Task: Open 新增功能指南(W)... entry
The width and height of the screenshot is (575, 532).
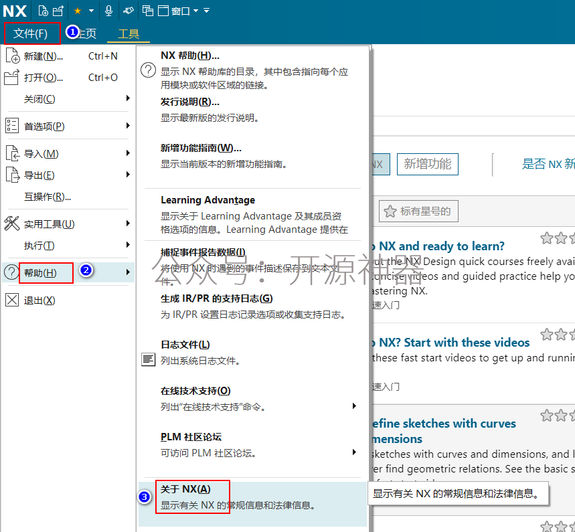Action: click(x=253, y=156)
